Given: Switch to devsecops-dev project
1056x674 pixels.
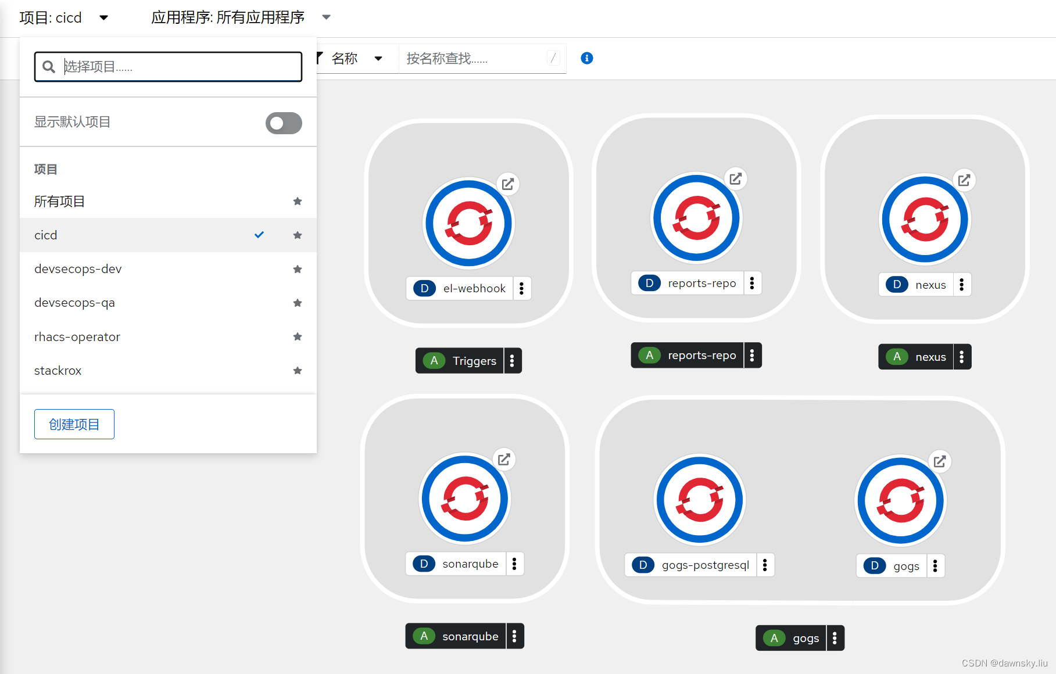Looking at the screenshot, I should (168, 269).
